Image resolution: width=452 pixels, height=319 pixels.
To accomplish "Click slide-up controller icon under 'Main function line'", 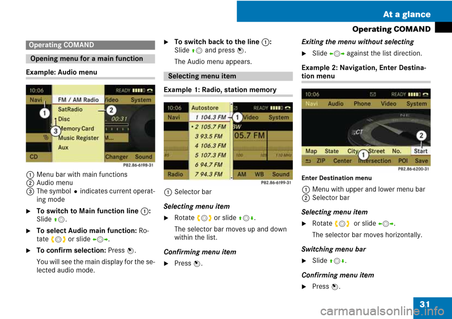I will pos(59,220).
